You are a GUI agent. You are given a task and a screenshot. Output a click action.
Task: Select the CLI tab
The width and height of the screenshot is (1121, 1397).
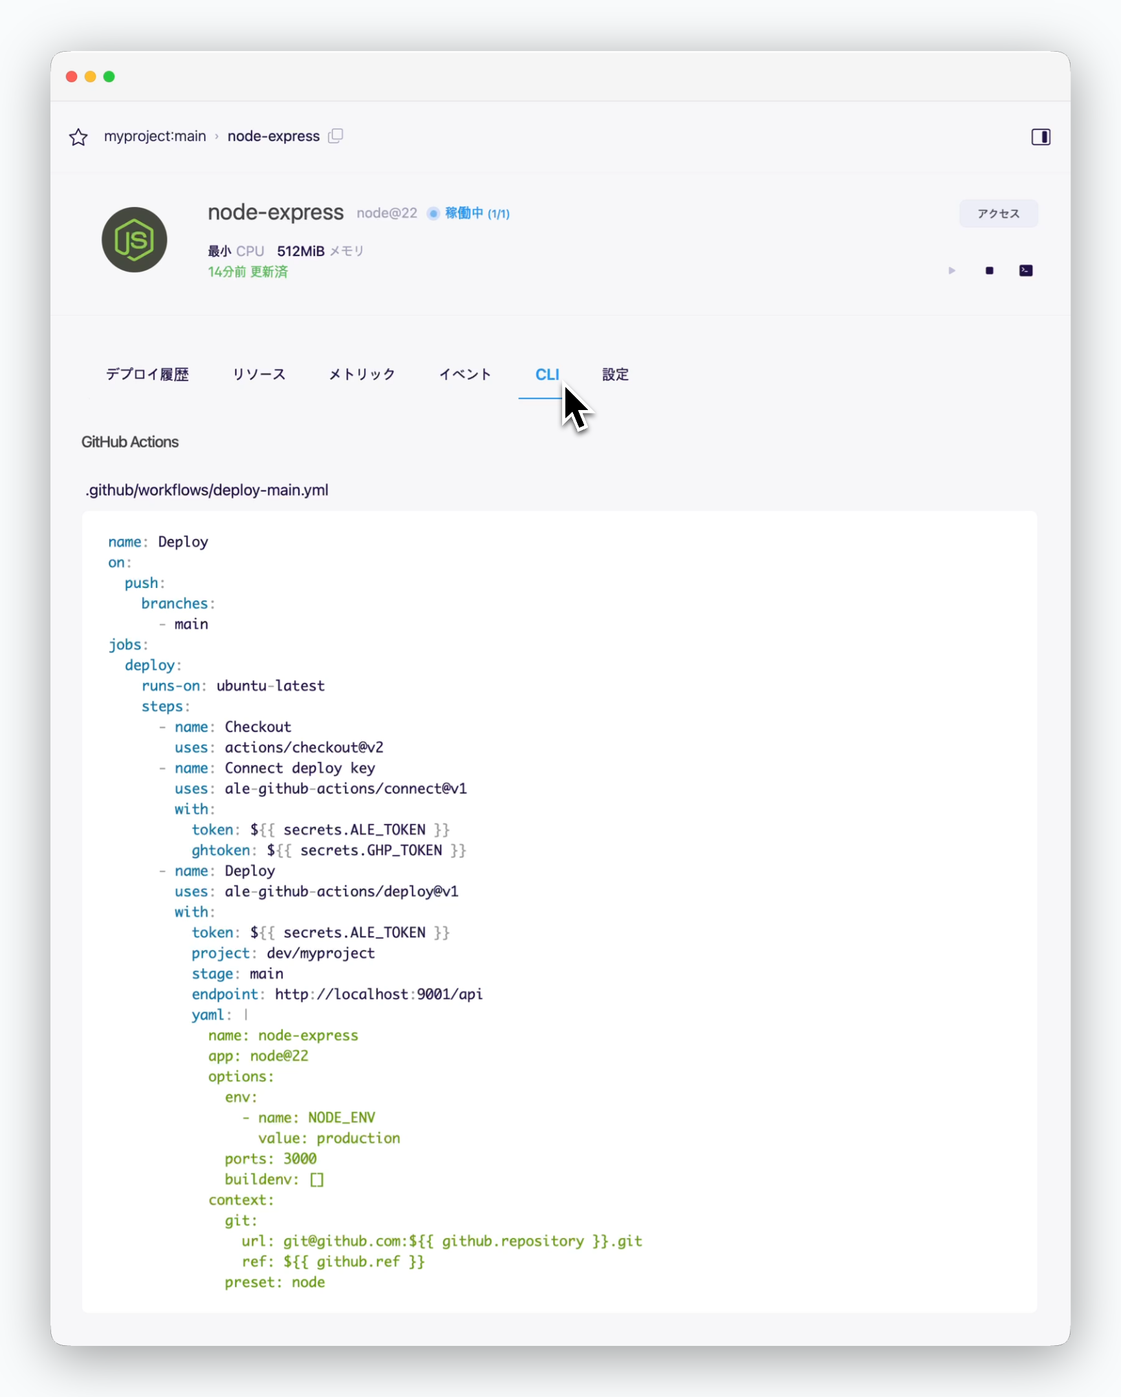[x=547, y=374]
